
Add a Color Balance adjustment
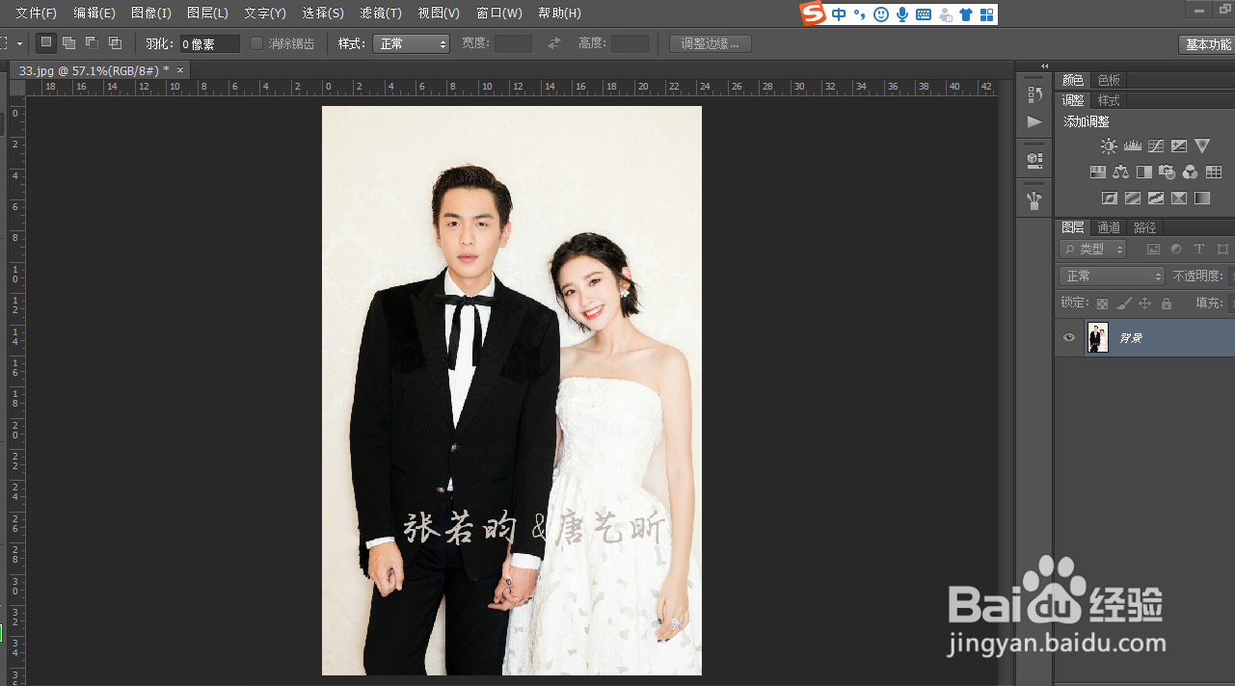pyautogui.click(x=1121, y=172)
